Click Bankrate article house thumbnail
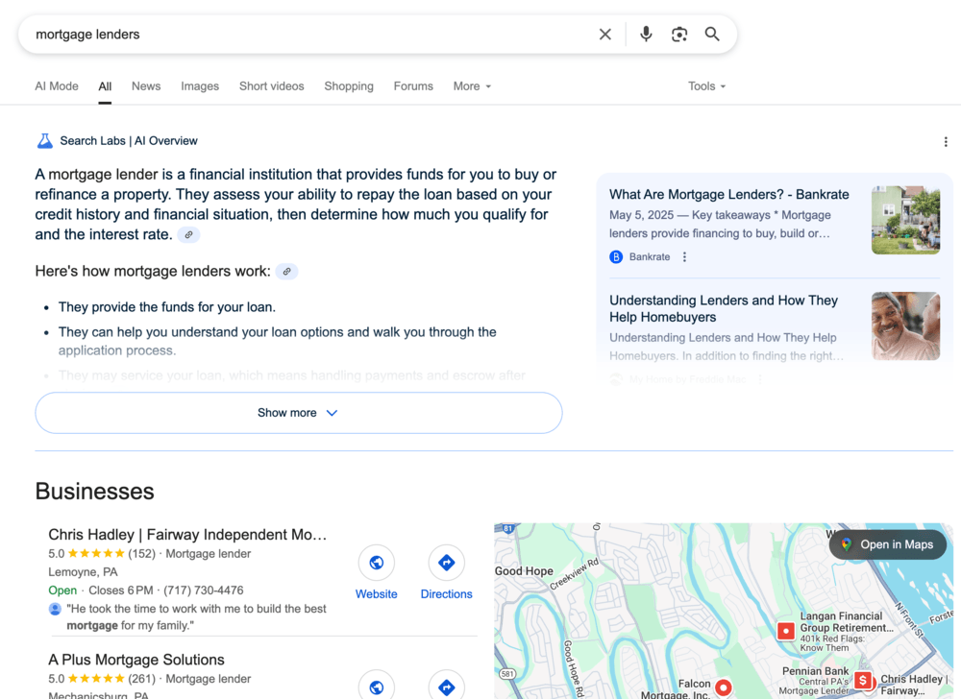Screen dimensions: 961x699 click(x=905, y=220)
